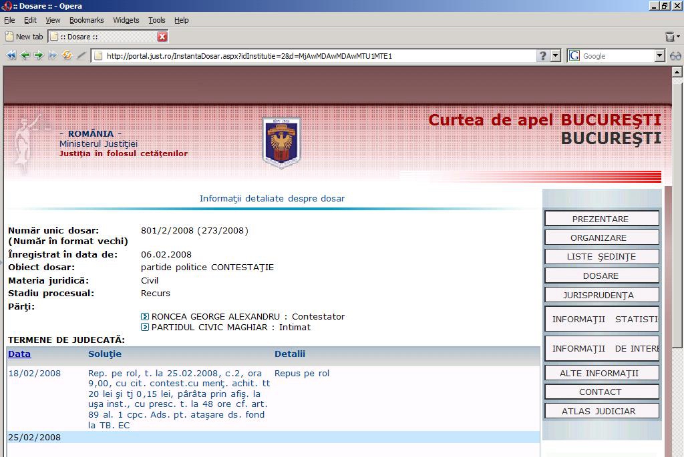Open address bar history dropdown arrow
Image resolution: width=684 pixels, height=457 pixels.
click(555, 56)
